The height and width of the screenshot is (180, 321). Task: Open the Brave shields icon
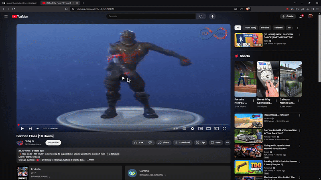tap(248, 9)
